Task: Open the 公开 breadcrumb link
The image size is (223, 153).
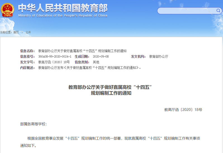Action: pyautogui.click(x=28, y=32)
